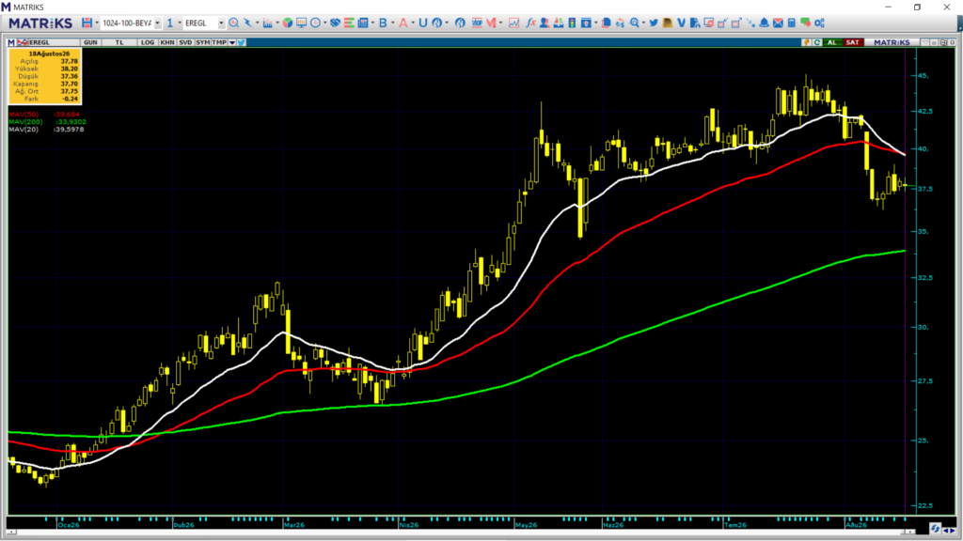The height and width of the screenshot is (541, 963).
Task: Click the bell alarm icon
Action: point(764,23)
